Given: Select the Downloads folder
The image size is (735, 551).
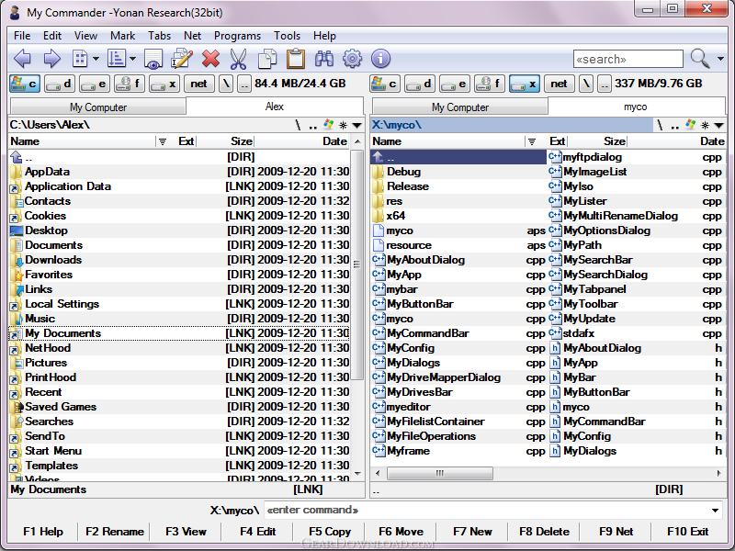Looking at the screenshot, I should 179,260.
